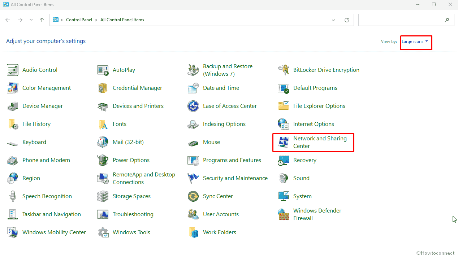Go back using the Back arrow
The image size is (458, 258).
tap(8, 20)
